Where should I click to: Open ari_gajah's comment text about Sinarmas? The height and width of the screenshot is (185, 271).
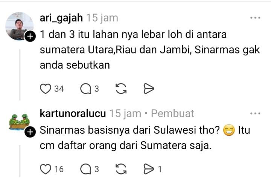pos(140,50)
